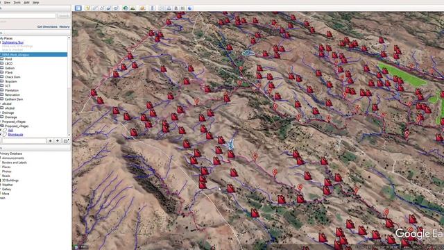Click the folder tour button below Places list
The height and width of the screenshot is (250, 444).
(x=66, y=140)
